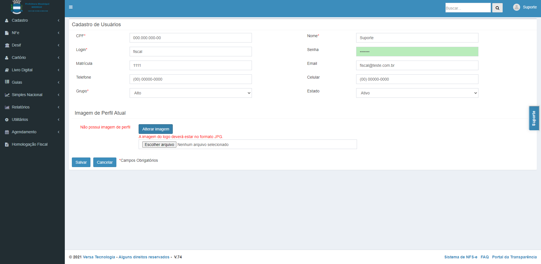Screen dimensions: 541x264
Task: Click the Agendamento calendar icon
Action: coord(7,132)
